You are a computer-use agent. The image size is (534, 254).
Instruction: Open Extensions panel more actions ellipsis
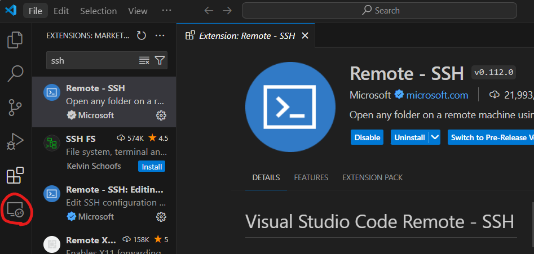coord(160,35)
